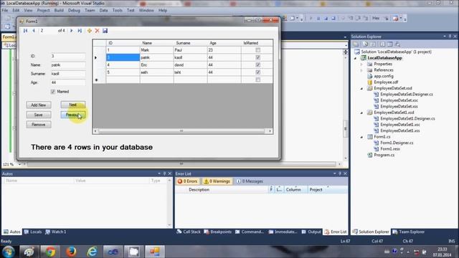This screenshot has height=258, width=459.
Task: Filter Error List by 0 Messages
Action: click(250, 181)
